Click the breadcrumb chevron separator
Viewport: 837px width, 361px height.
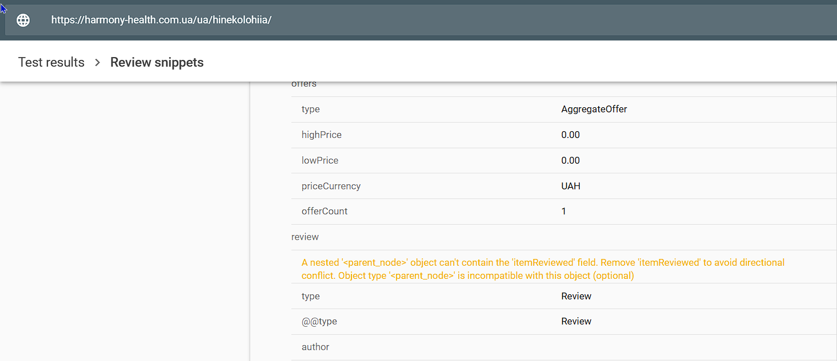coord(98,62)
